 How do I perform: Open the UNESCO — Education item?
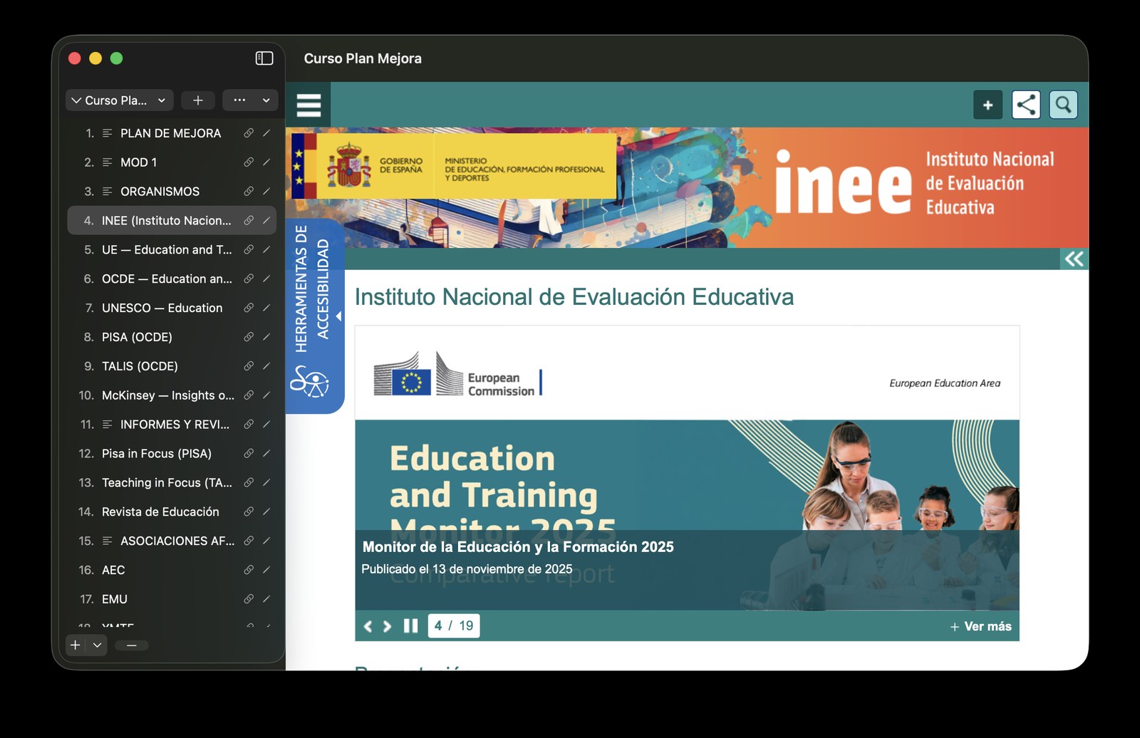171,308
